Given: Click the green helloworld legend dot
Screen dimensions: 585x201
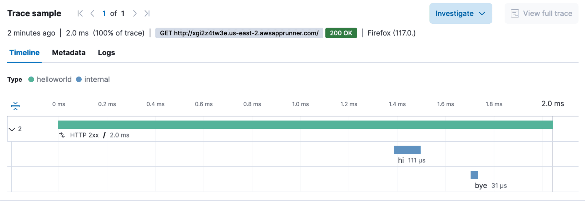Looking at the screenshot, I should 31,79.
